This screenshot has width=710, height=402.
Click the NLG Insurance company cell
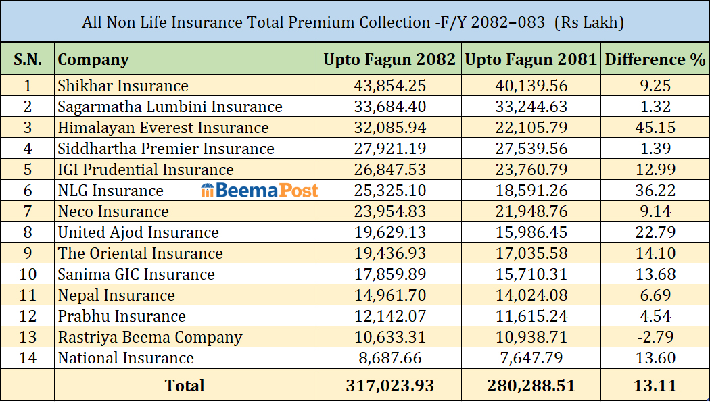click(111, 191)
